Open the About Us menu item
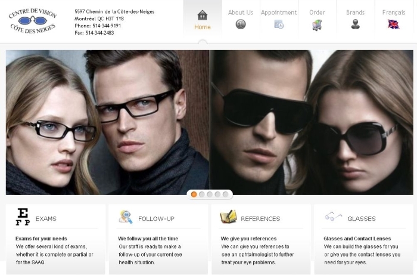The height and width of the screenshot is (275, 417). click(x=241, y=12)
